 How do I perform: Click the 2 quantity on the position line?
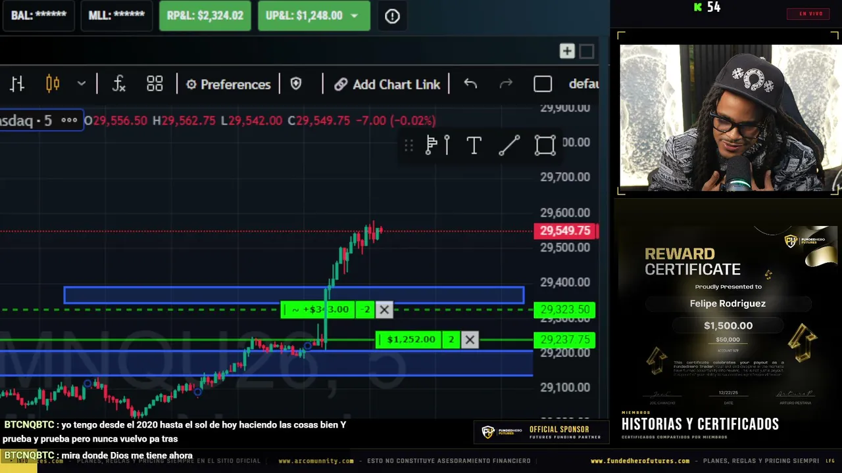click(451, 340)
